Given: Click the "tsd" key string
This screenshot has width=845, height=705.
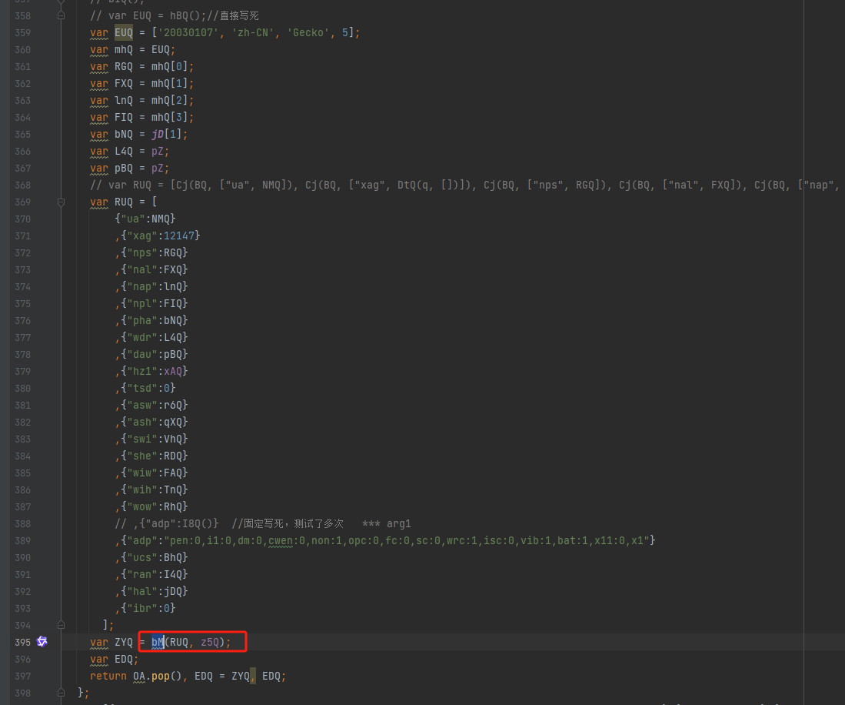Looking at the screenshot, I should 141,388.
